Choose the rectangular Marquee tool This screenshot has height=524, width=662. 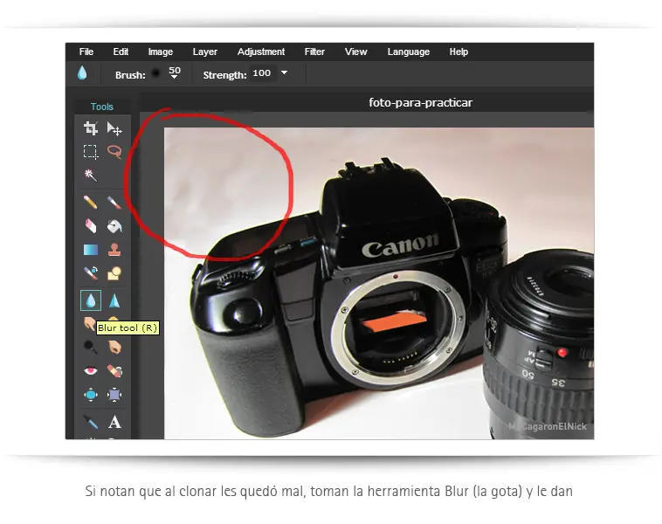click(x=91, y=152)
